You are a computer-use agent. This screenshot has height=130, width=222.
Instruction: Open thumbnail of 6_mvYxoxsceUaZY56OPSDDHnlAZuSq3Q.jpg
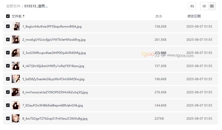click(16, 92)
